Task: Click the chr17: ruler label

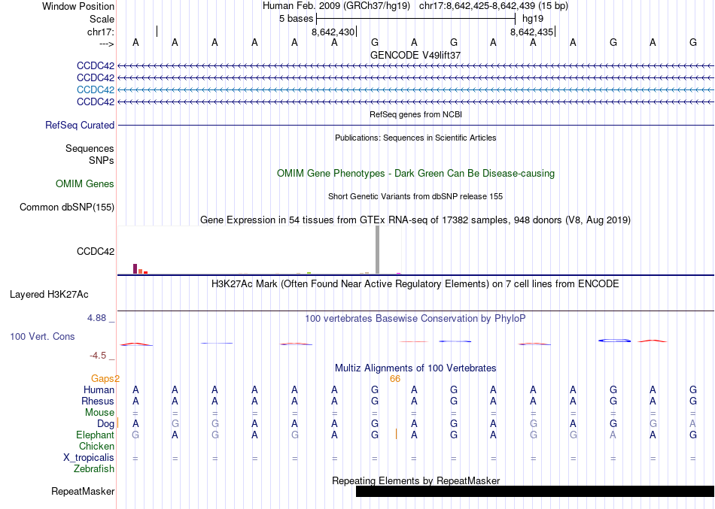Action: click(100, 32)
